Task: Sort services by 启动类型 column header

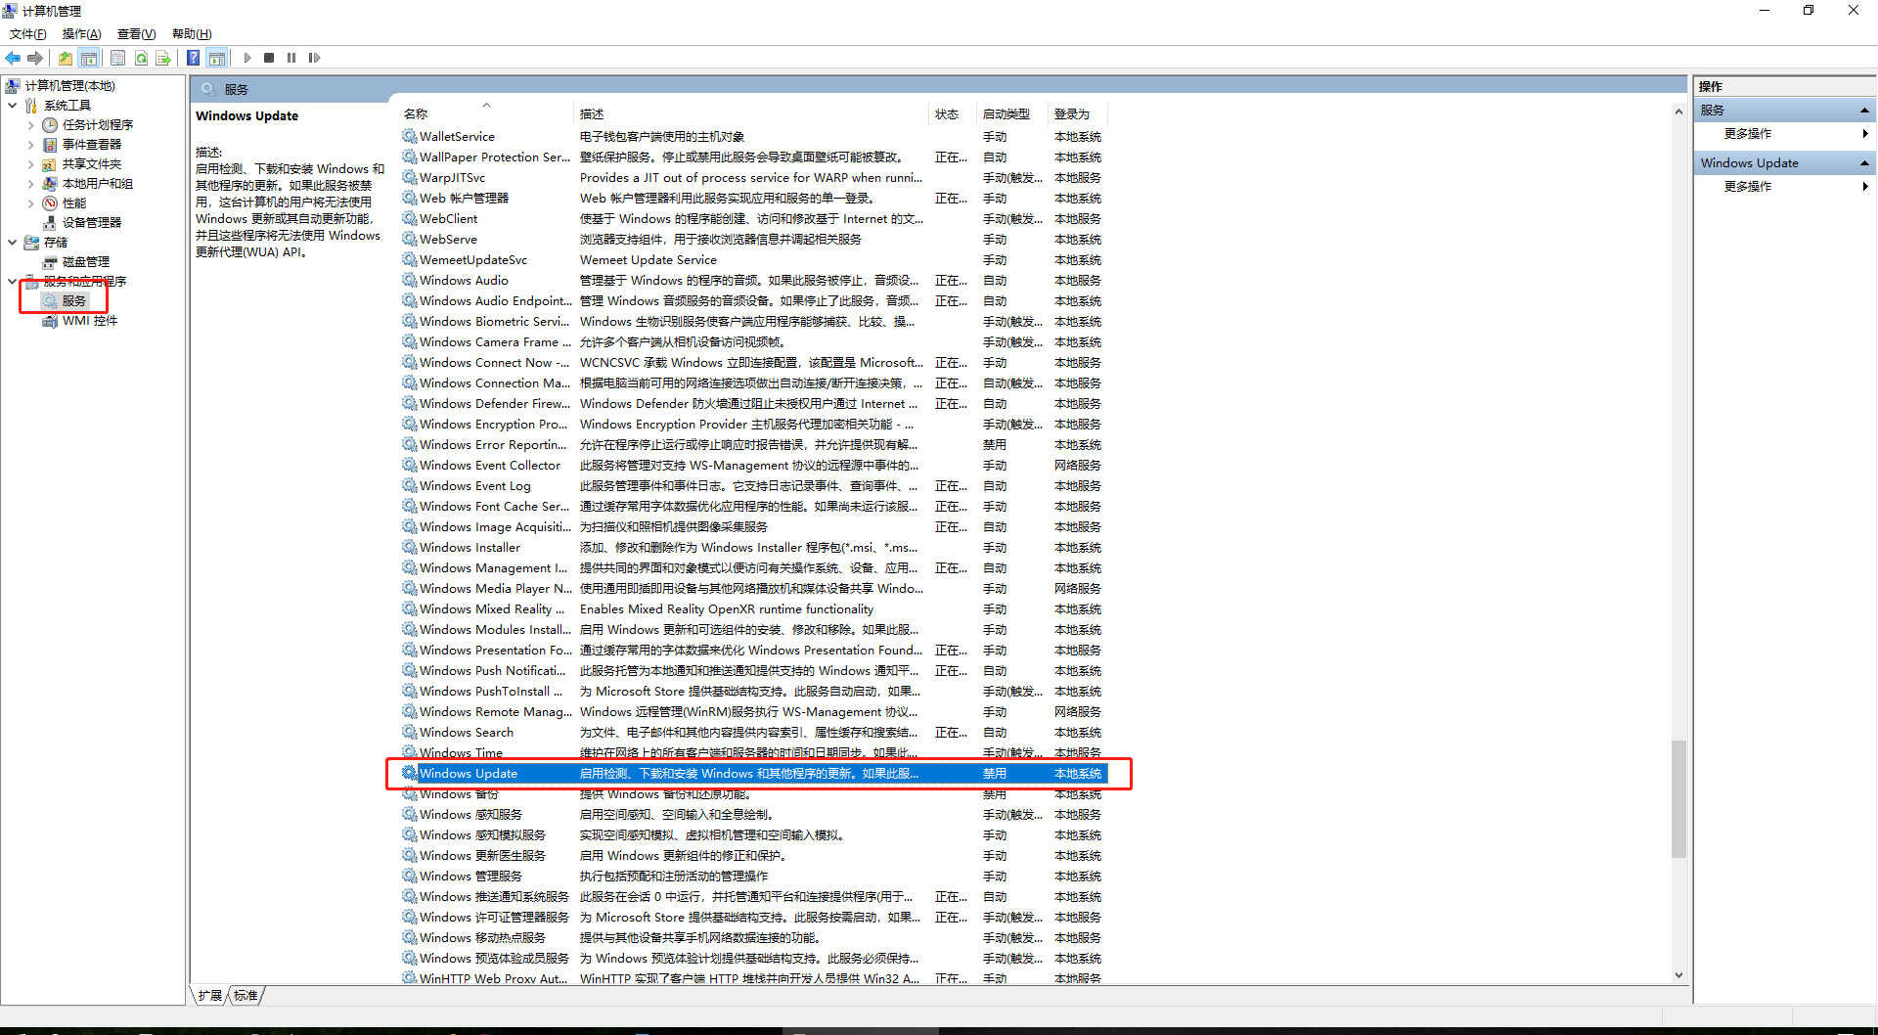Action: pyautogui.click(x=1006, y=114)
